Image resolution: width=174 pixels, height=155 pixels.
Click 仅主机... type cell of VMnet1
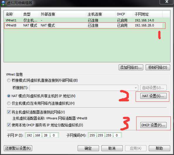30,20
